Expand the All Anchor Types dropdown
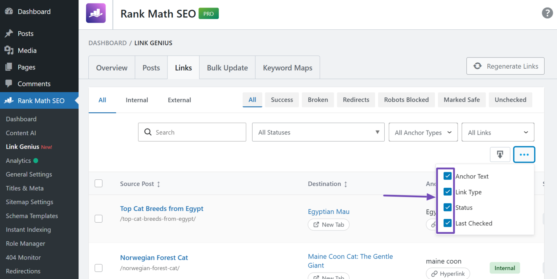Viewport: 557px width, 279px height. (423, 133)
